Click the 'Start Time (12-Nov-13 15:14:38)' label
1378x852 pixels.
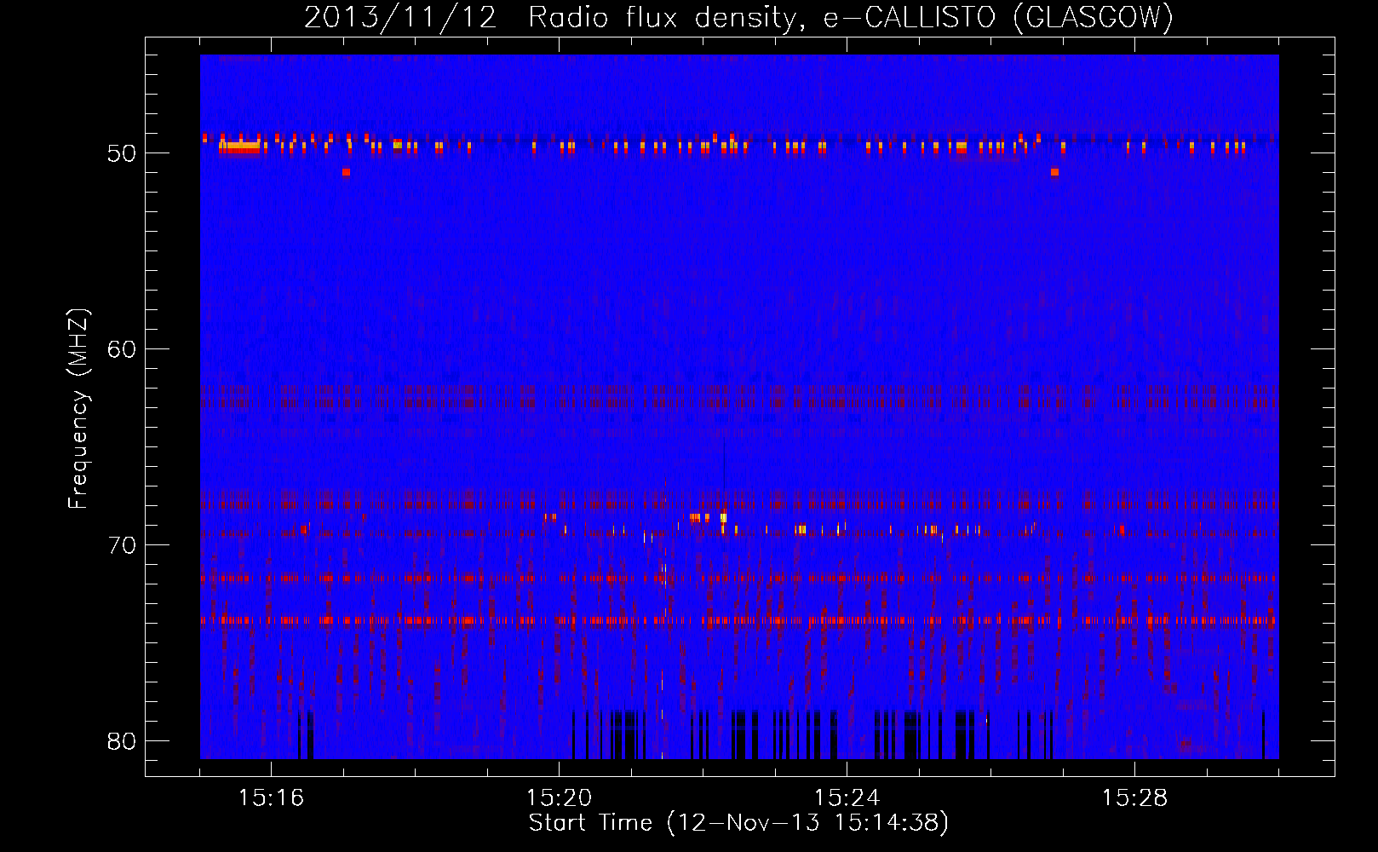(738, 823)
